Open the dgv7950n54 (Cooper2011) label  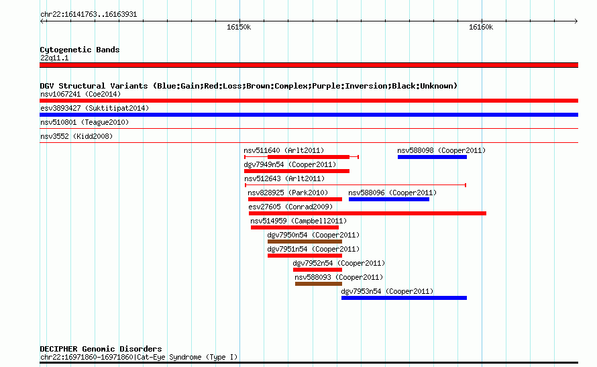coord(313,235)
